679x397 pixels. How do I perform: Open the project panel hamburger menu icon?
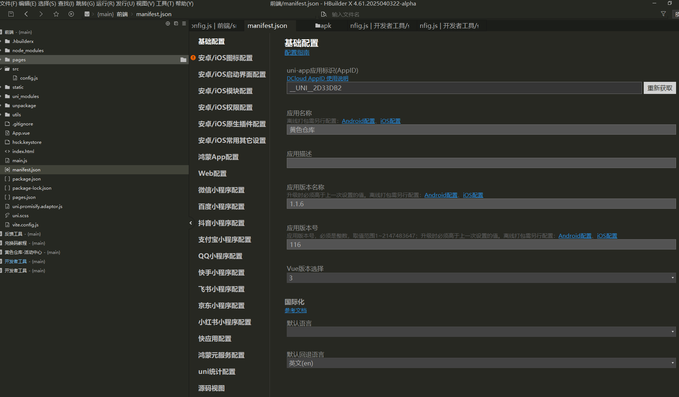coord(184,23)
